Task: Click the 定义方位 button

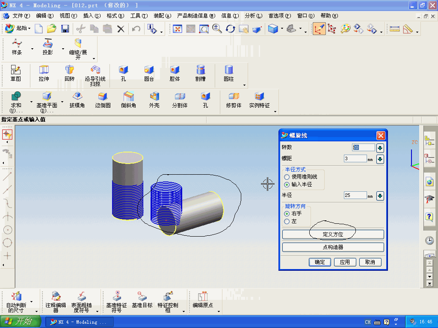Action: 333,234
